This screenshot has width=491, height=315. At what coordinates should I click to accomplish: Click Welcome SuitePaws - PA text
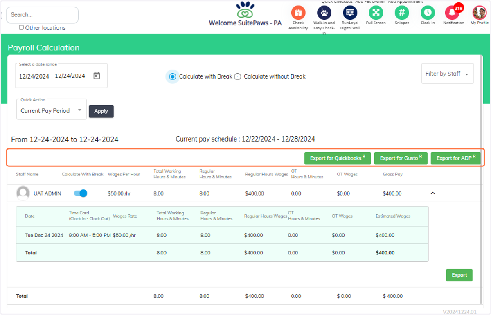click(x=245, y=23)
